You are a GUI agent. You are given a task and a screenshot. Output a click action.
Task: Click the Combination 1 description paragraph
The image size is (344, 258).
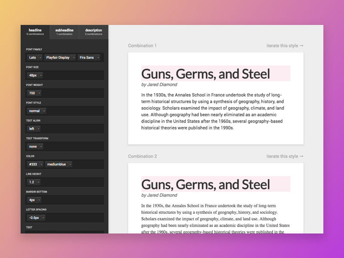[x=212, y=111]
